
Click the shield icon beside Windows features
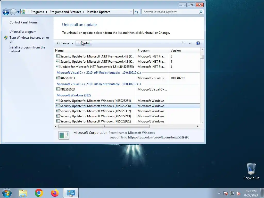6,38
